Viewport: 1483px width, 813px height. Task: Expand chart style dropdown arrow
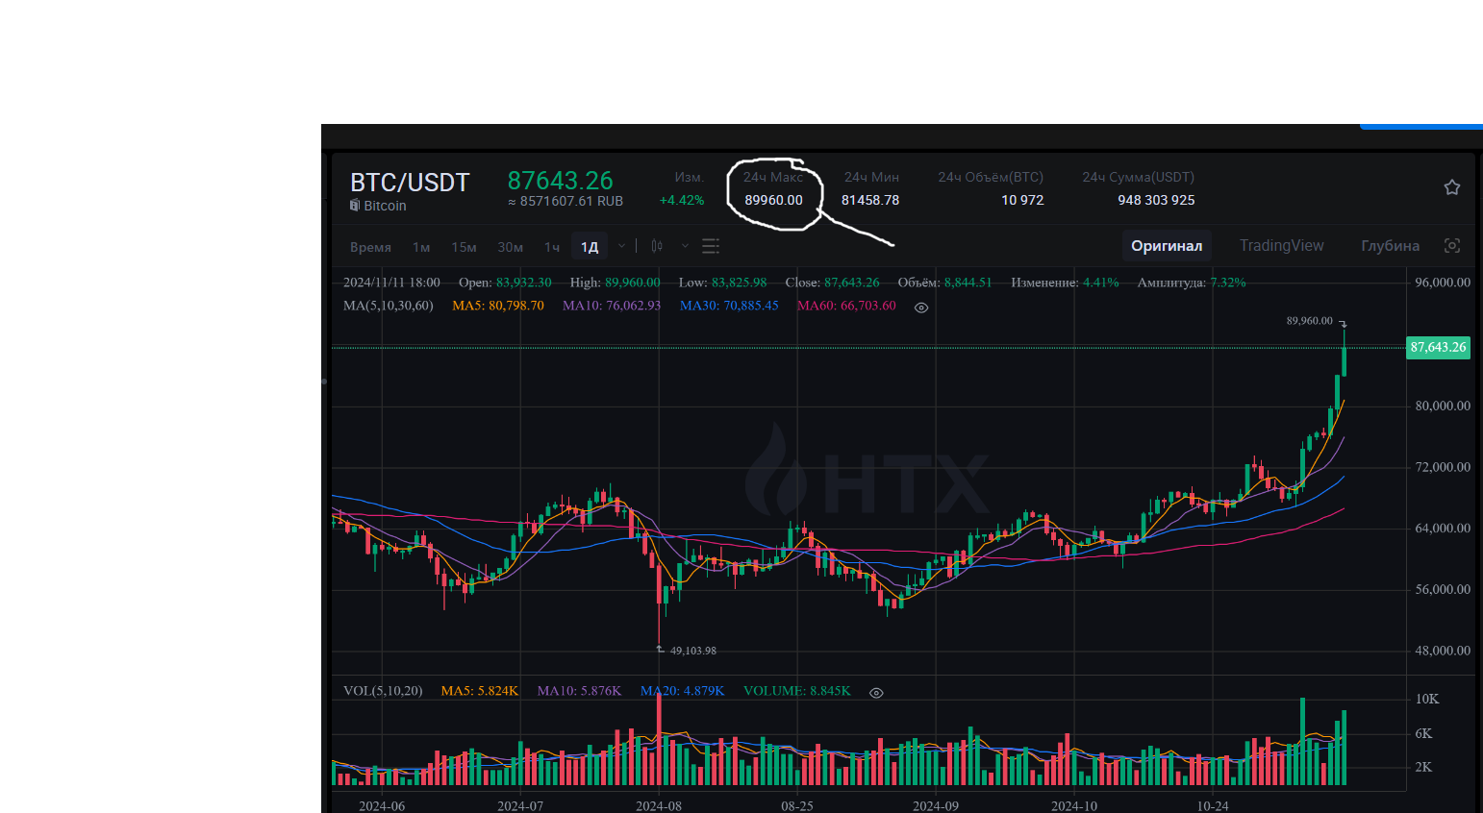coord(685,246)
